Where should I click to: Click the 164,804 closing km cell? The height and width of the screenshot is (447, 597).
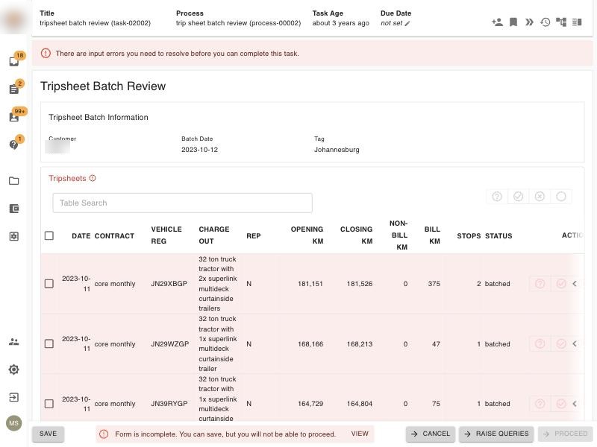(360, 404)
